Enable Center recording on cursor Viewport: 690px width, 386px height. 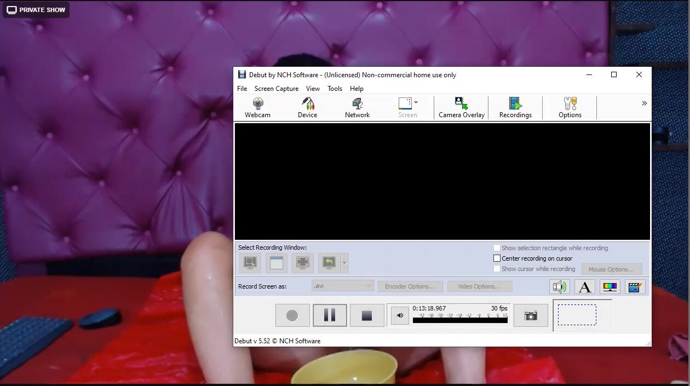[497, 258]
